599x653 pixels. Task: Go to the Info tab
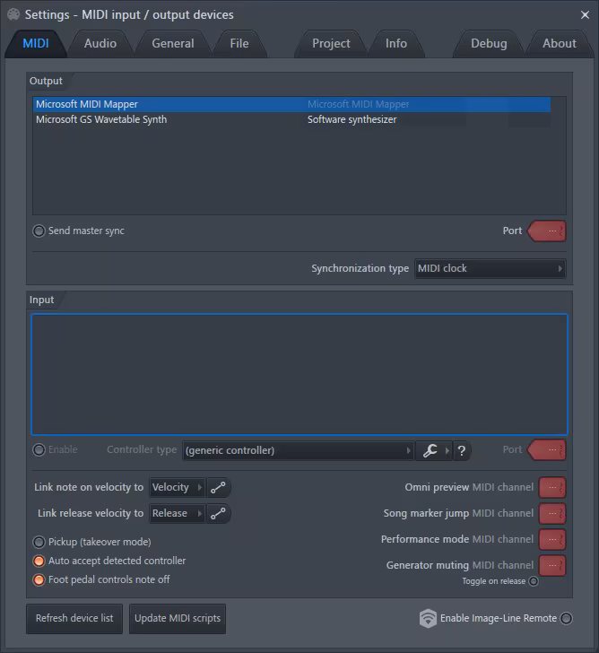[396, 44]
